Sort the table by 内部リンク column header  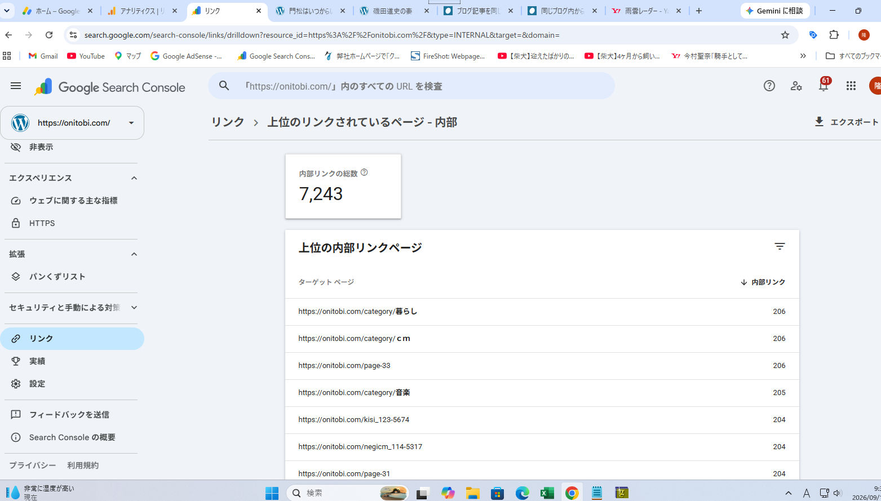[x=763, y=282]
